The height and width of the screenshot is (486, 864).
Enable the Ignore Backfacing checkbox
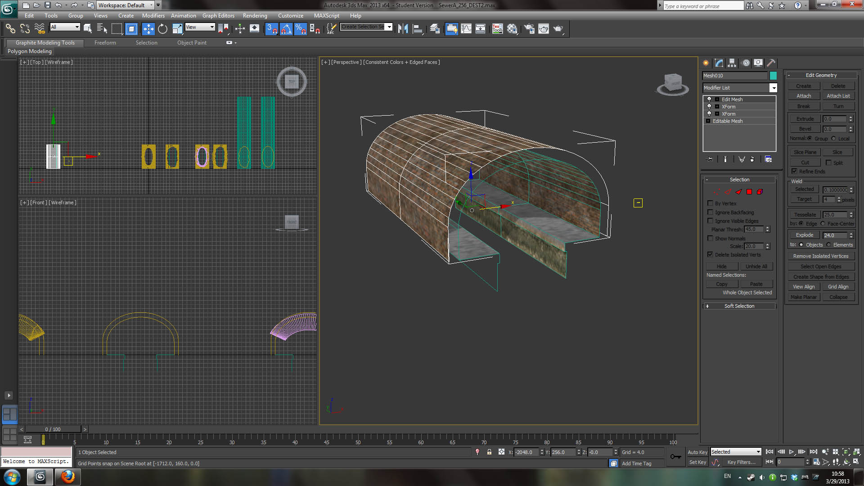click(x=710, y=212)
